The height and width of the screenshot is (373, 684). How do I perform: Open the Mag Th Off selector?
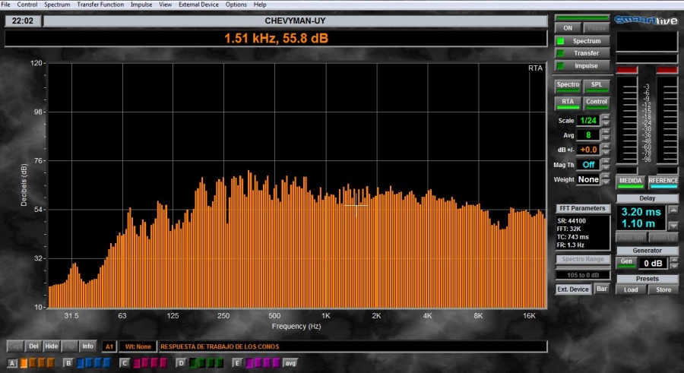[587, 164]
